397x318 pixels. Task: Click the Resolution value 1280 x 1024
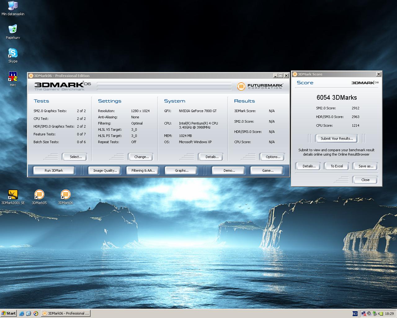pos(141,111)
